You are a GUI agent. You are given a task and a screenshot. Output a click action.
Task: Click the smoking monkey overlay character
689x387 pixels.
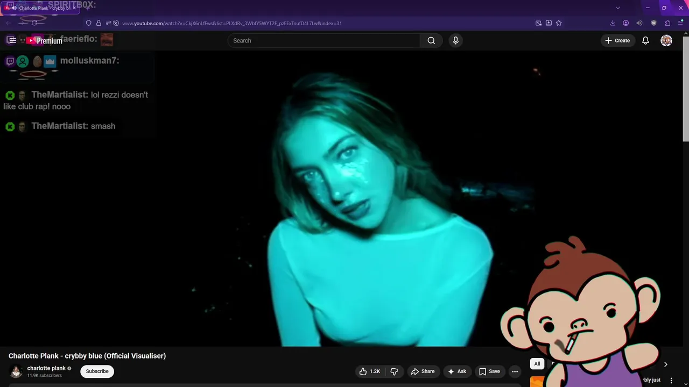pyautogui.click(x=581, y=312)
